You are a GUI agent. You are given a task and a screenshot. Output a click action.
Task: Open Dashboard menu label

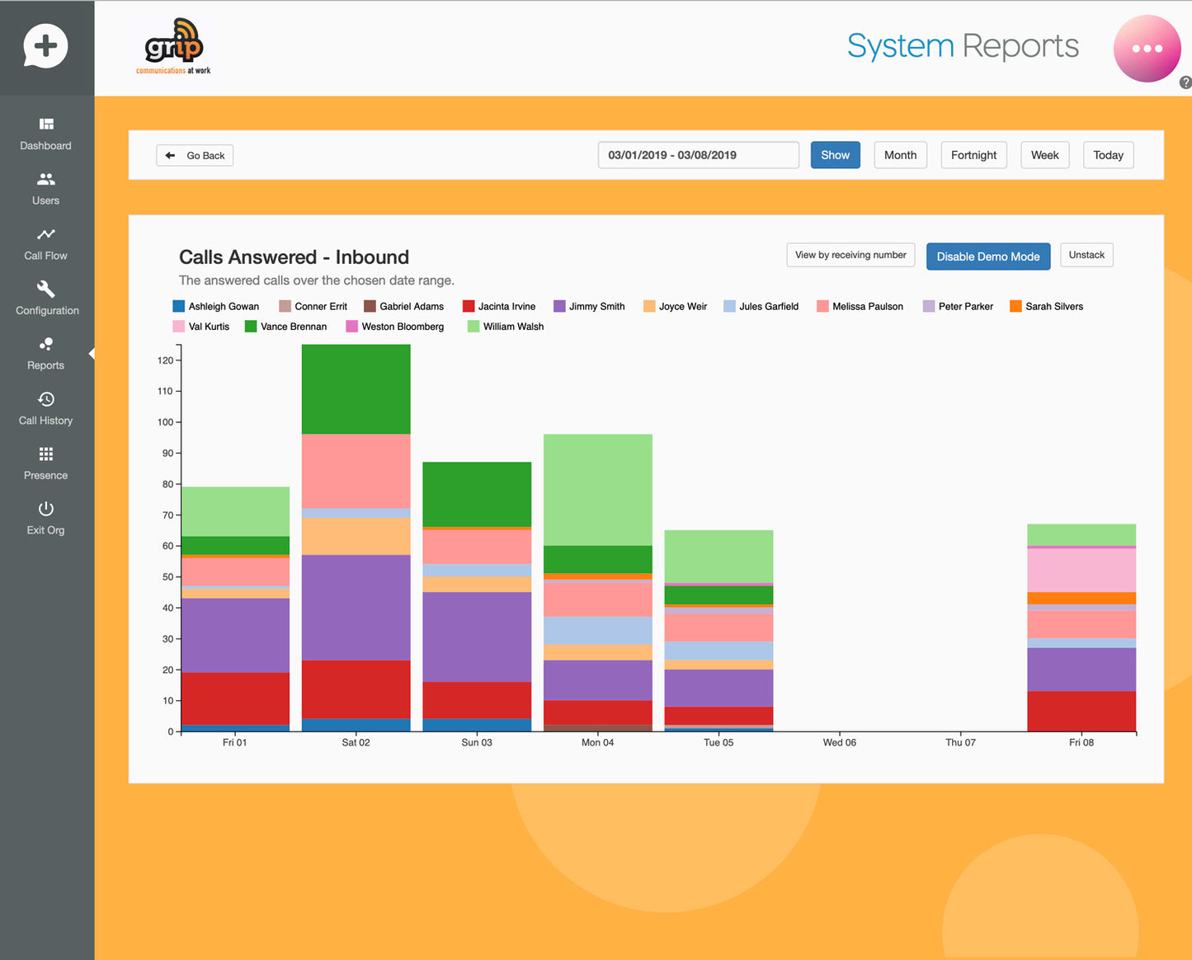click(46, 146)
